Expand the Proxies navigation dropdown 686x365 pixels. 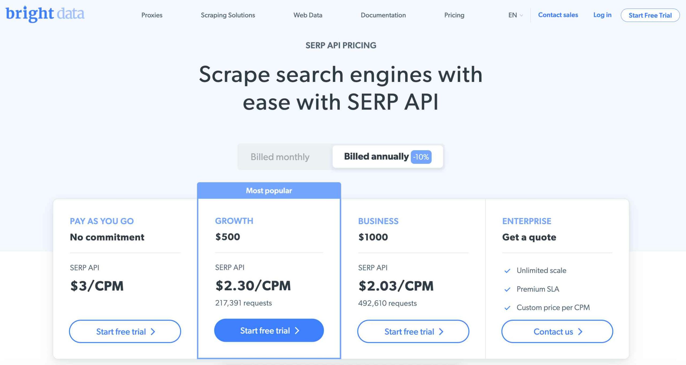(152, 15)
